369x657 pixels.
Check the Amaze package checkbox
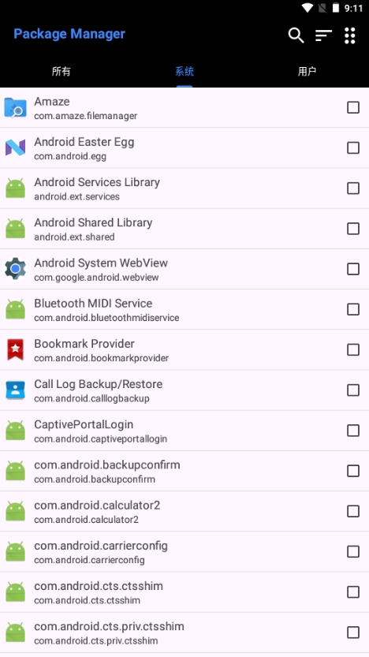(x=353, y=108)
